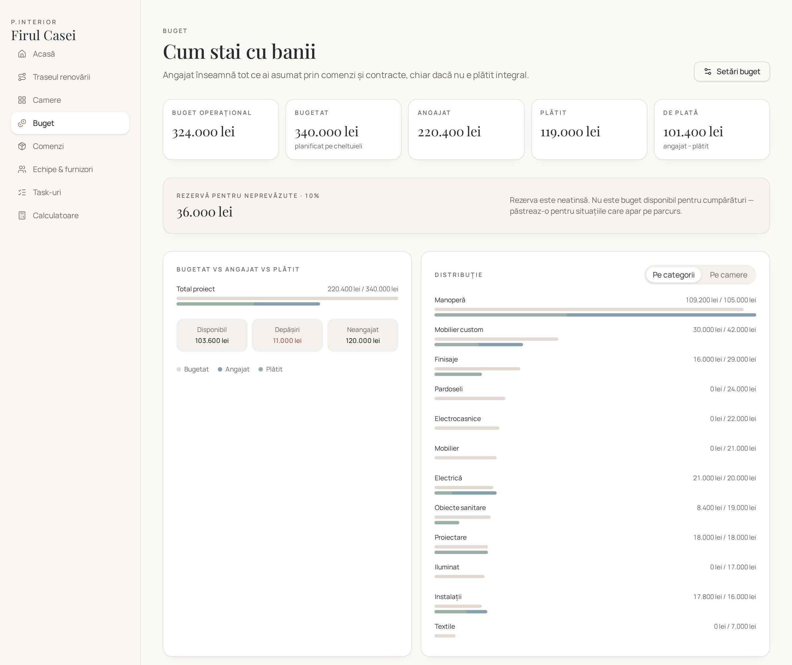The width and height of the screenshot is (792, 665).
Task: Click the De plată 101.400 lei card
Action: 712,129
